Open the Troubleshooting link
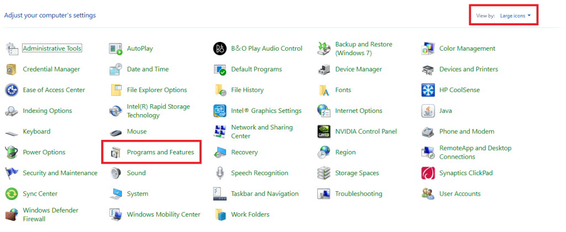 (358, 194)
